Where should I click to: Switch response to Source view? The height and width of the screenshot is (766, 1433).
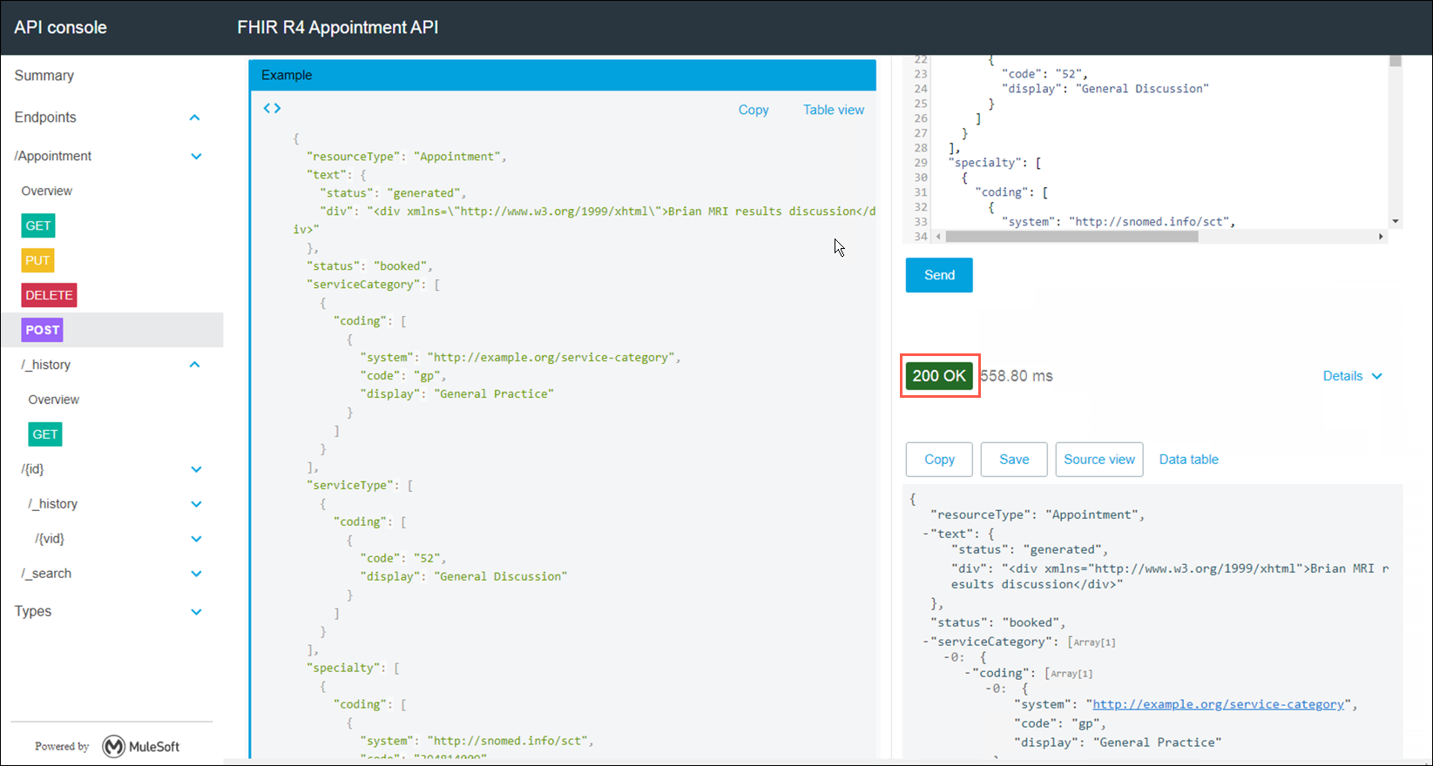(1099, 460)
